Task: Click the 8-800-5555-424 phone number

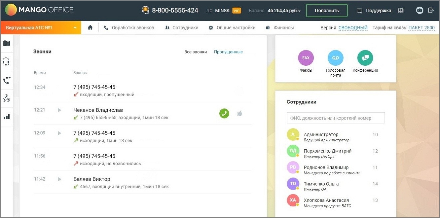Action: pos(175,10)
